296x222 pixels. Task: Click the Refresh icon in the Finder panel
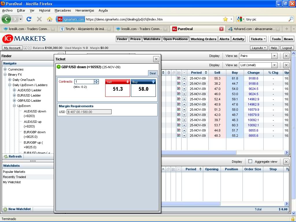(x=6, y=156)
